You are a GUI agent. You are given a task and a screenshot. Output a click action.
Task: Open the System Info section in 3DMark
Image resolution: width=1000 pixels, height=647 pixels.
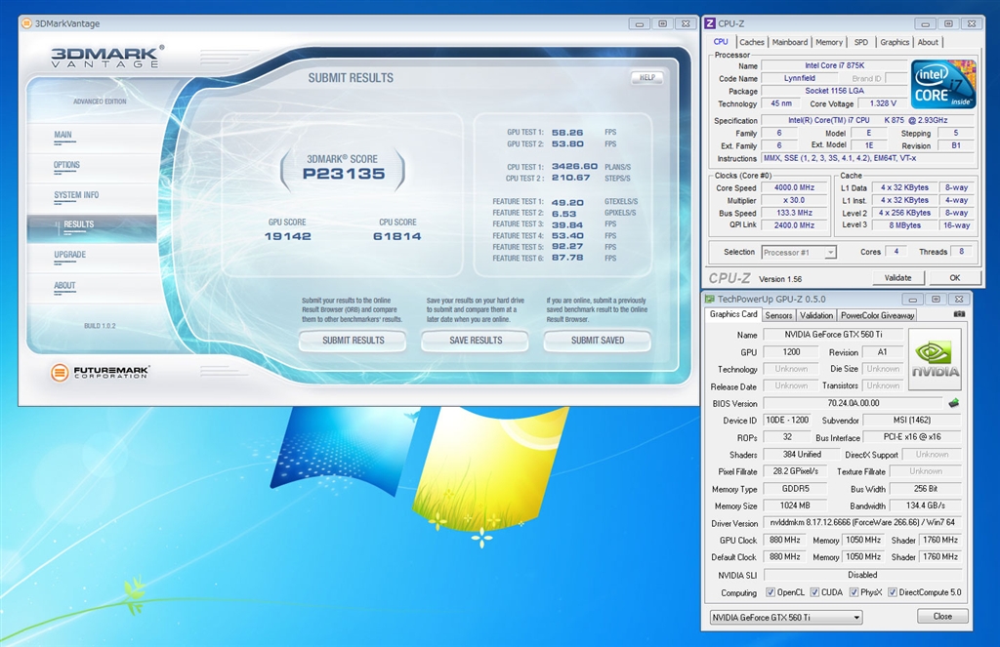coord(75,195)
